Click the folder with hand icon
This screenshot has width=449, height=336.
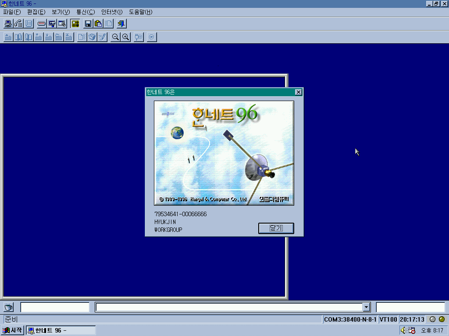pyautogui.click(x=59, y=37)
